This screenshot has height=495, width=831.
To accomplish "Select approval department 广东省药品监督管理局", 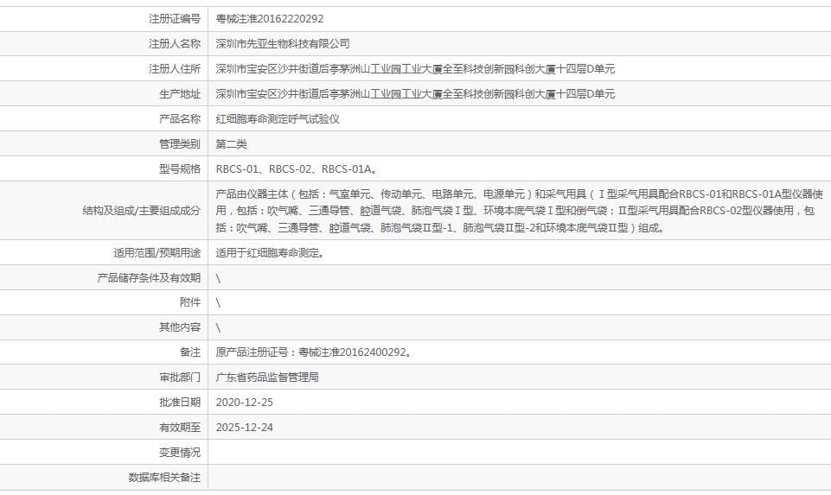I will point(267,378).
